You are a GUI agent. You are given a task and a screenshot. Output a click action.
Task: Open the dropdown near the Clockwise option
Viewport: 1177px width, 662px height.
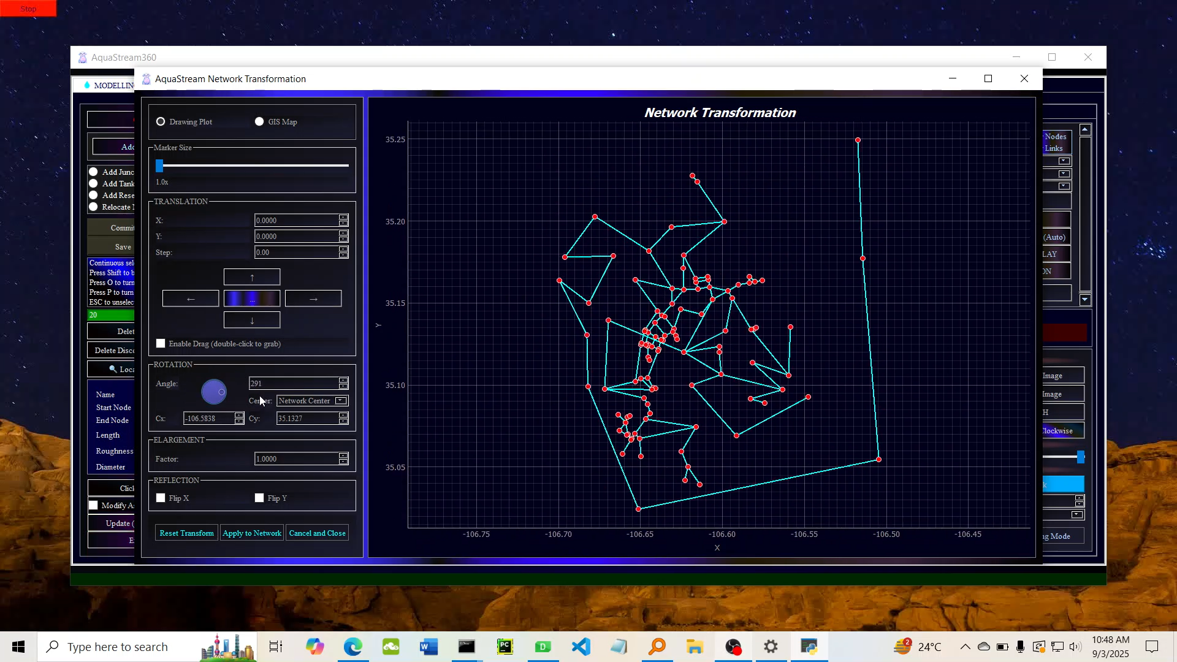(1076, 514)
